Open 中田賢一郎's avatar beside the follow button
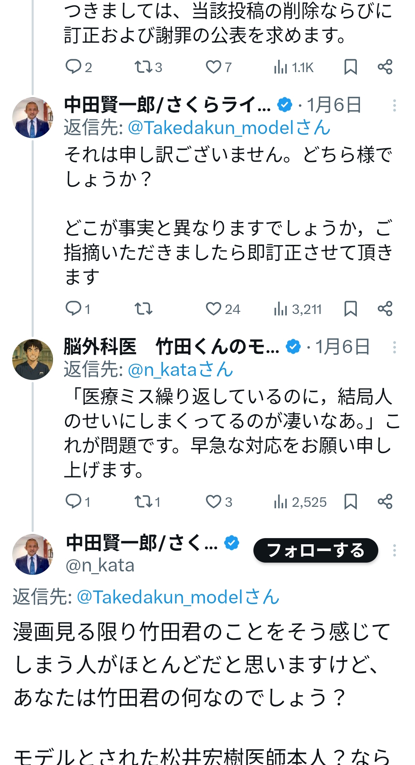This screenshot has height=765, width=415. tap(33, 554)
